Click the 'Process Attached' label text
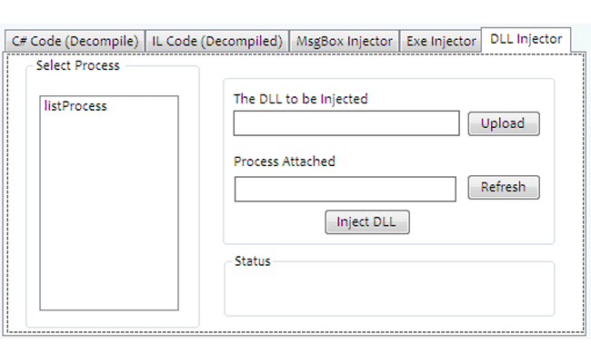Viewport: 591px width, 363px height. 284,162
